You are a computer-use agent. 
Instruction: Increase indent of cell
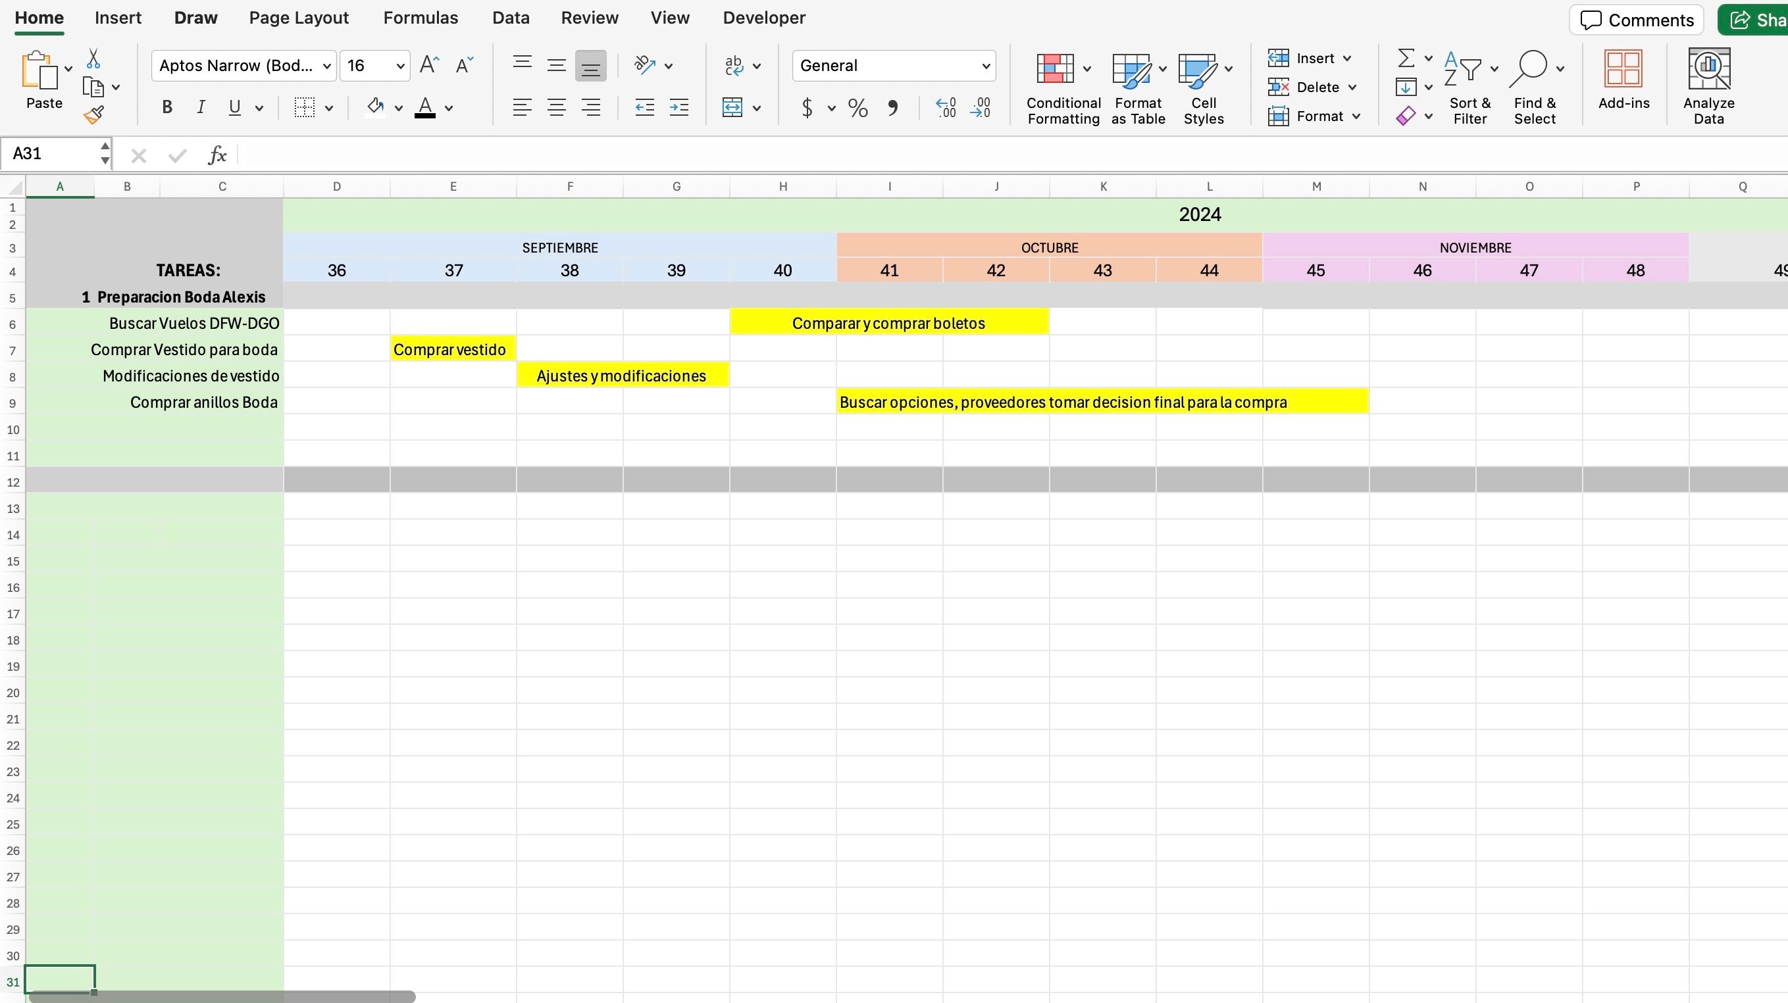tap(679, 107)
